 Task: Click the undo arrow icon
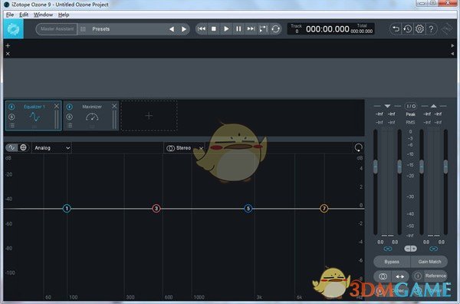pyautogui.click(x=396, y=28)
